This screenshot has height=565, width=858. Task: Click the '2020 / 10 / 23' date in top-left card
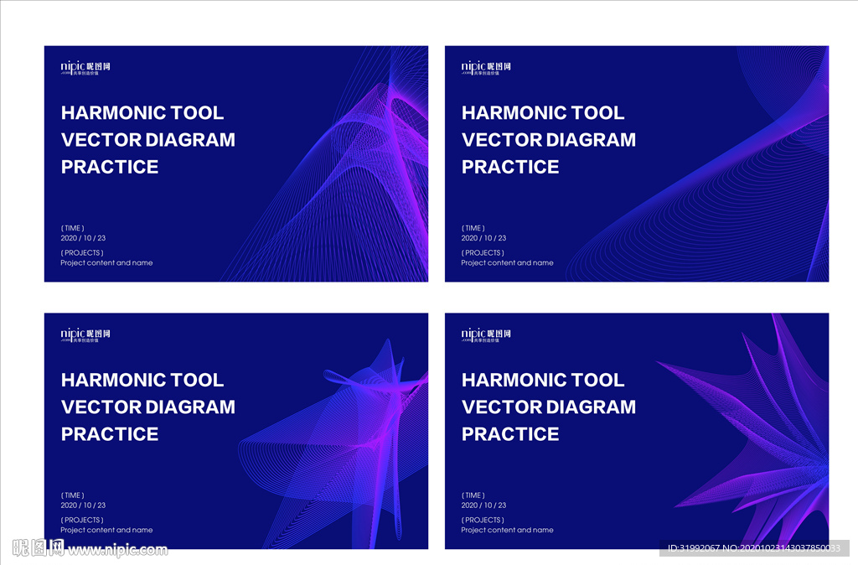83,238
